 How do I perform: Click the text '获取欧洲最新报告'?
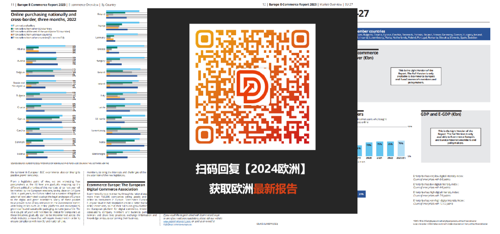pos(253,189)
